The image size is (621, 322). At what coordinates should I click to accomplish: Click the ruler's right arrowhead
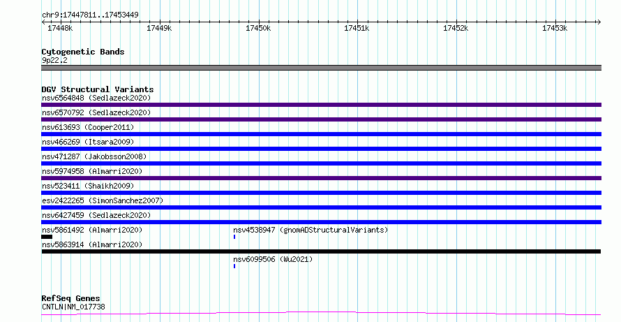click(599, 22)
